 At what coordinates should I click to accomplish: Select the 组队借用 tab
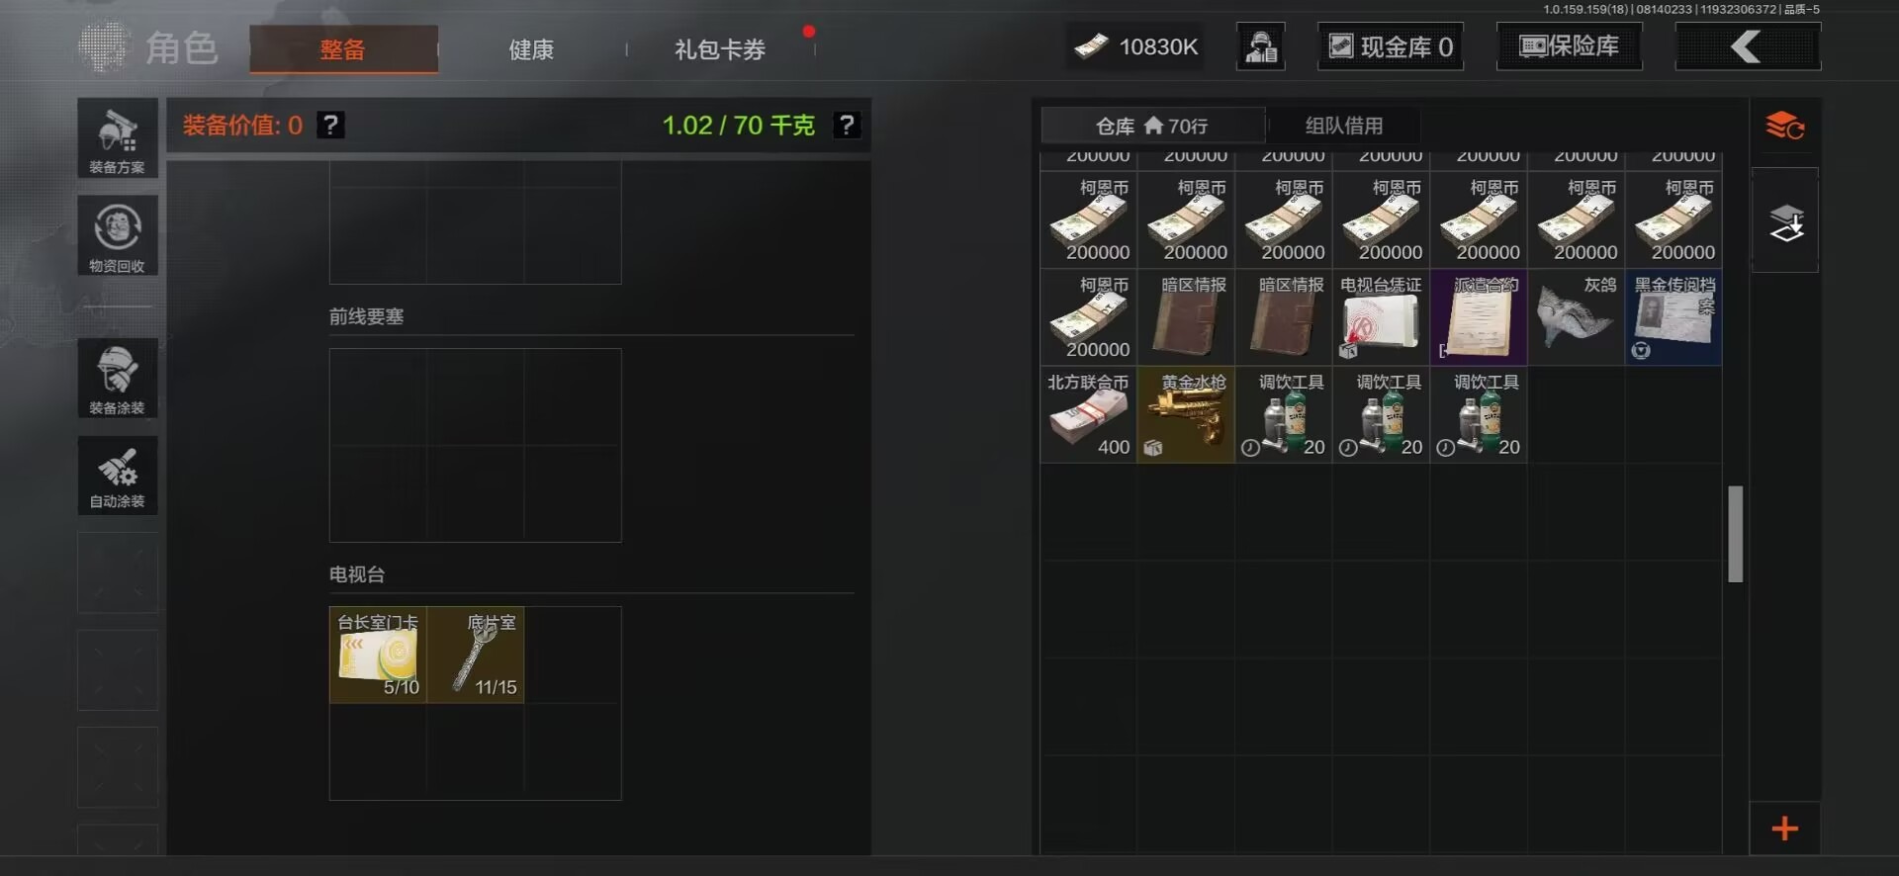(x=1344, y=126)
